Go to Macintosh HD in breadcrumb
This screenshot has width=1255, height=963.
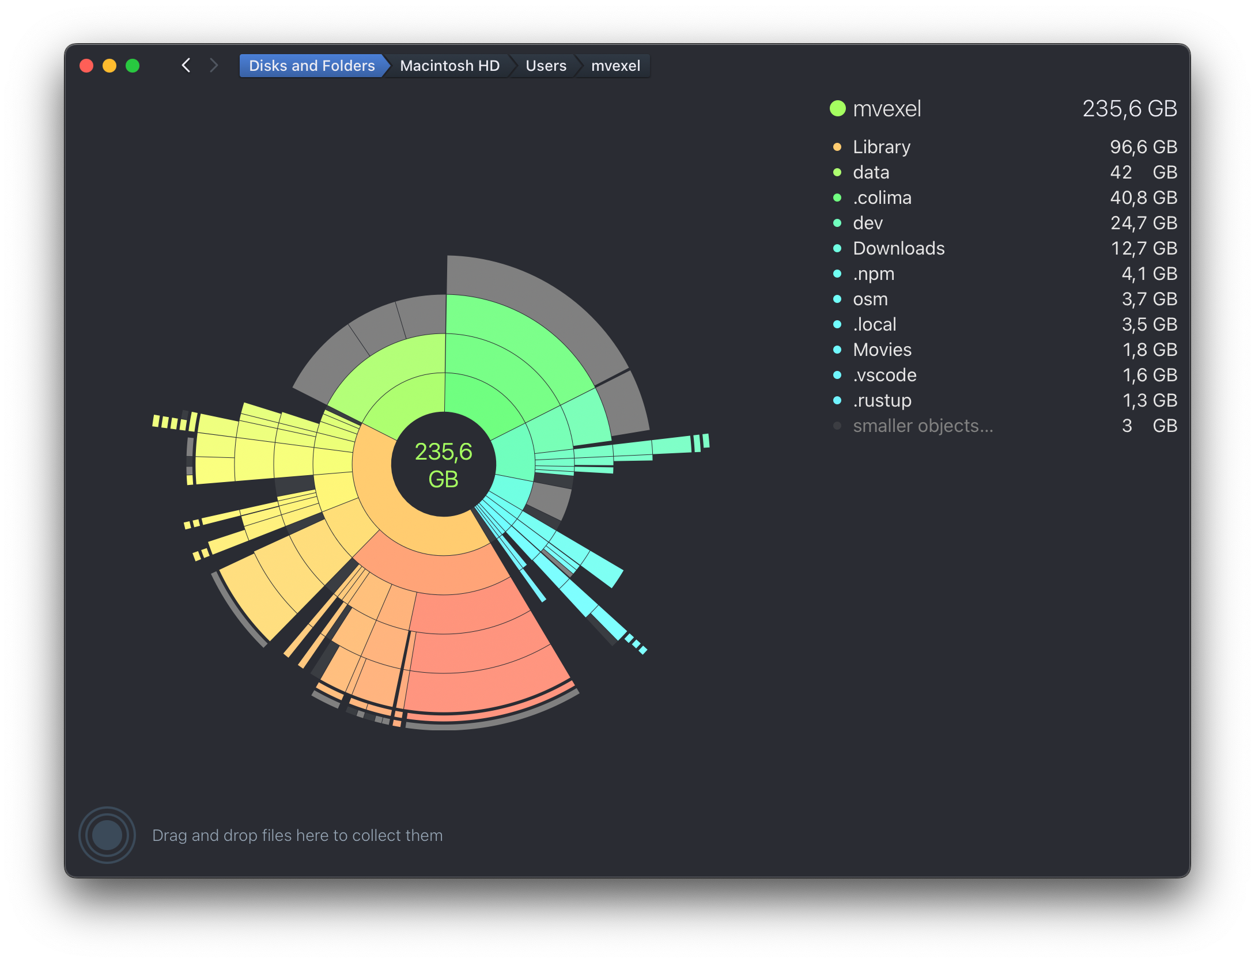(449, 66)
